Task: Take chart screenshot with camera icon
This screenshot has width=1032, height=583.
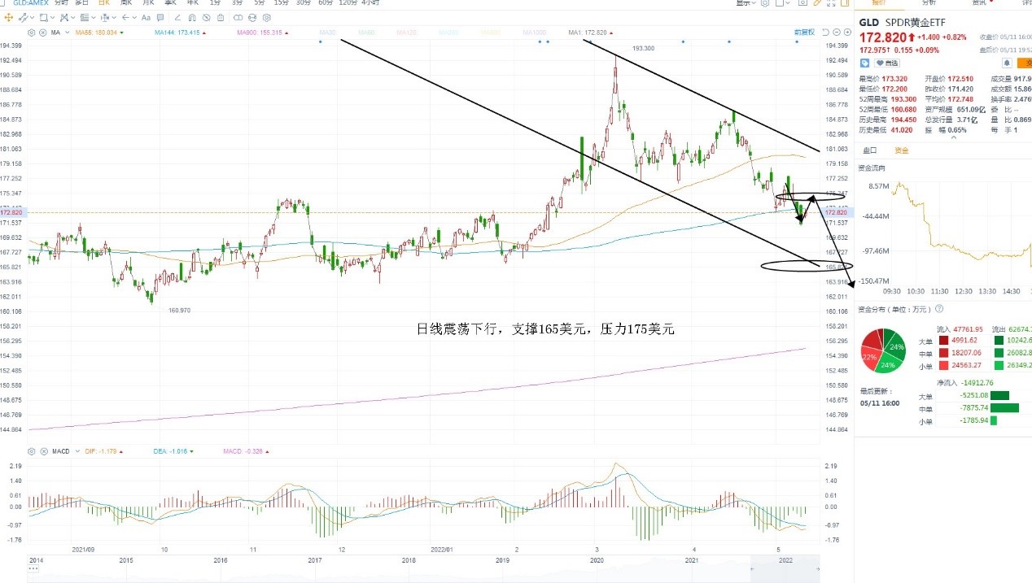Action: 802,3
